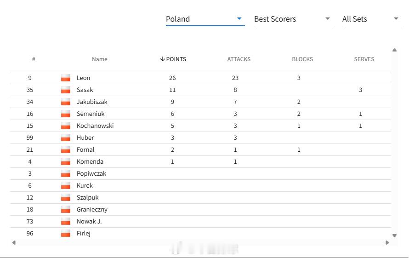409x258 pixels.
Task: Sort table by SERVES column
Action: (364, 59)
